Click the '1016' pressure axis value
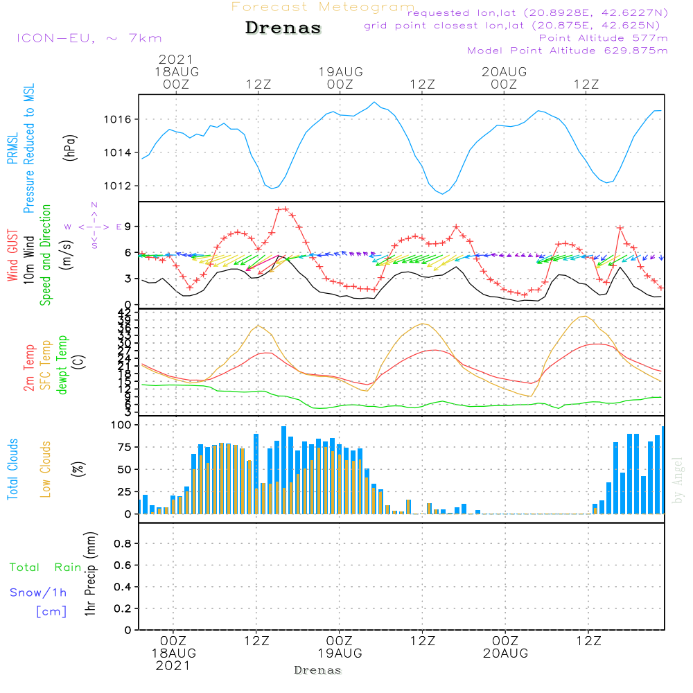693x693 pixels. tap(118, 119)
